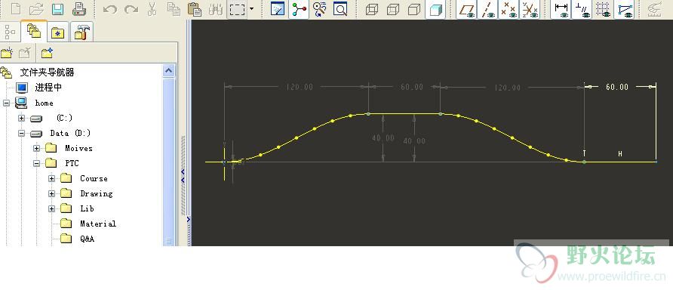Click the navigator scrollbar up arrow
This screenshot has width=673, height=290.
(x=169, y=70)
